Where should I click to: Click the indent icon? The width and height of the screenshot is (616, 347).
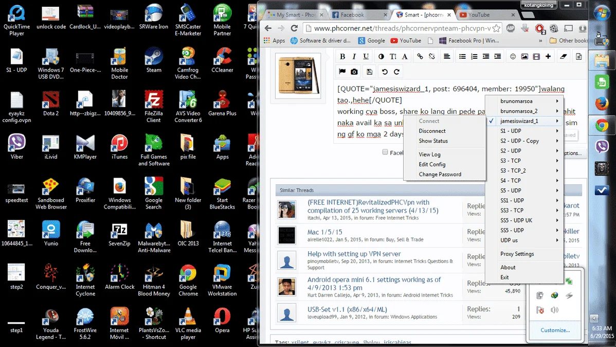(498, 57)
